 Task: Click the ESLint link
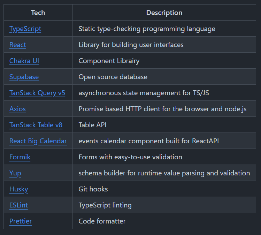18,205
